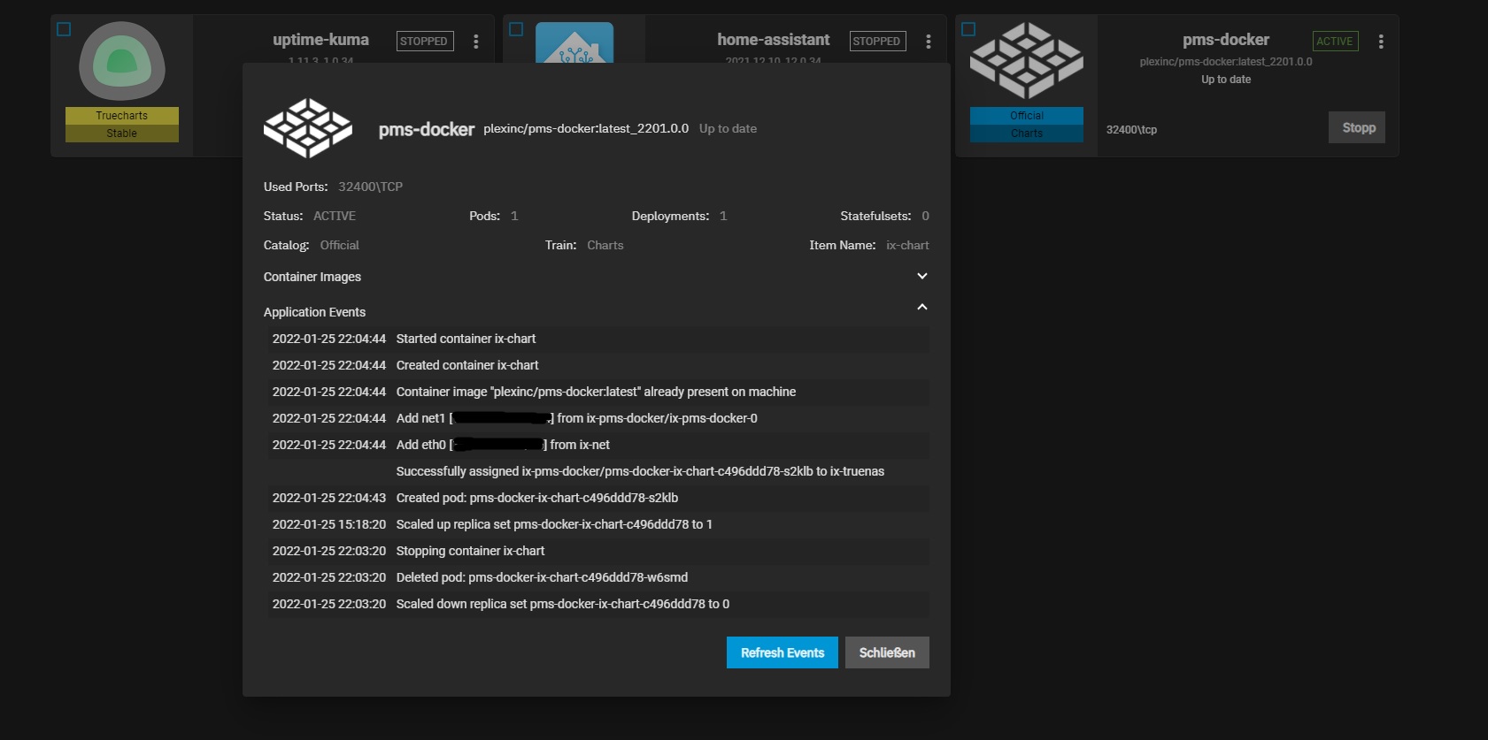
Task: Click the Created container ix-chart event
Action: tap(598, 365)
